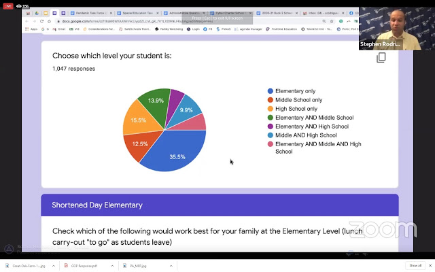Go back with the browser back arrow
The width and height of the screenshot is (435, 272).
coord(27,21)
